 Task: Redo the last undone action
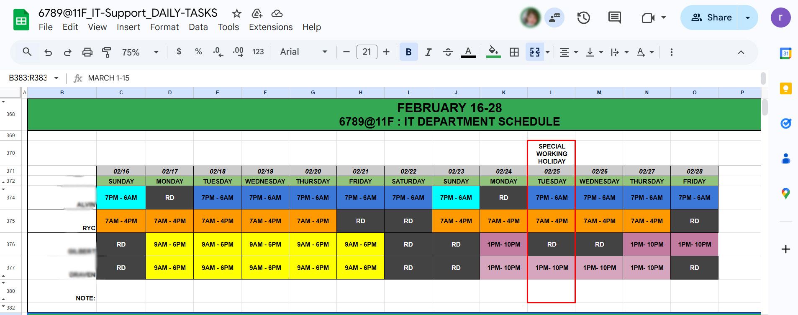click(67, 52)
